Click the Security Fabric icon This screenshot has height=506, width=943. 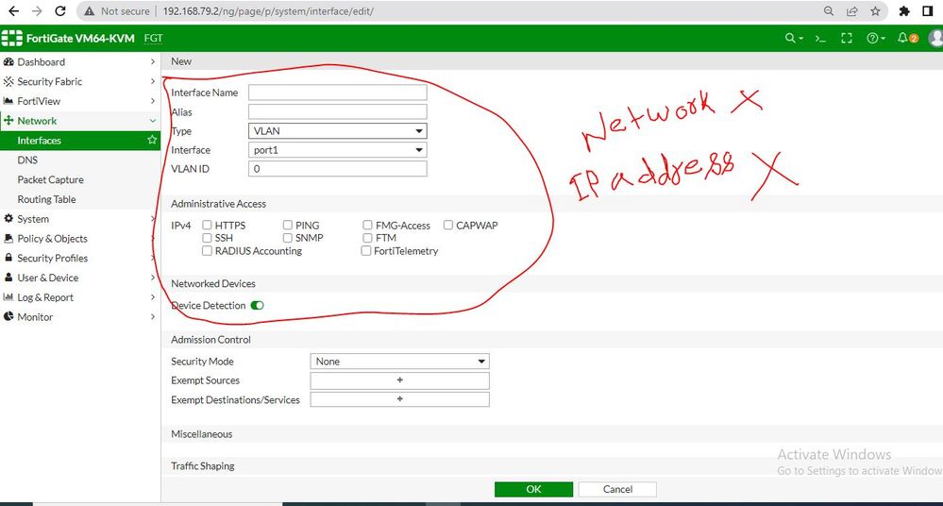tap(8, 81)
